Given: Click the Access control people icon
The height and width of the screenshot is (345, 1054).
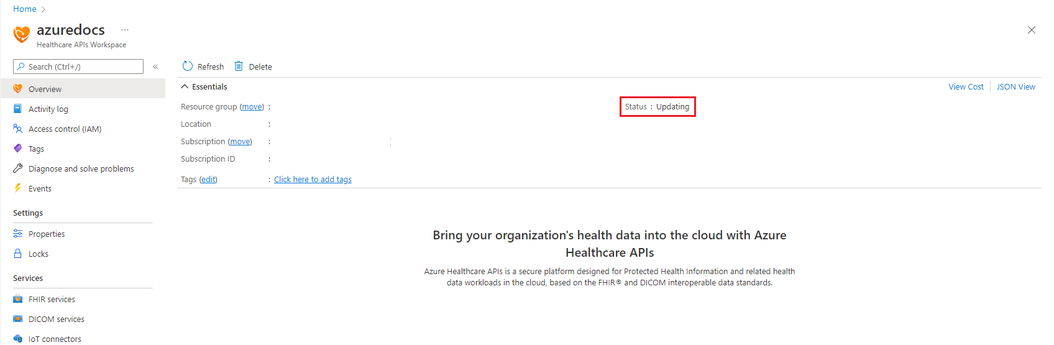Looking at the screenshot, I should click(x=17, y=129).
